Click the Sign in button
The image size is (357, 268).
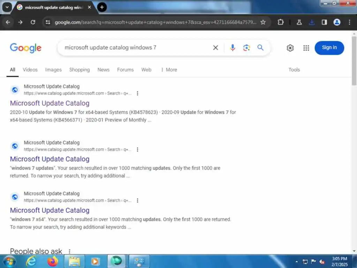(329, 48)
